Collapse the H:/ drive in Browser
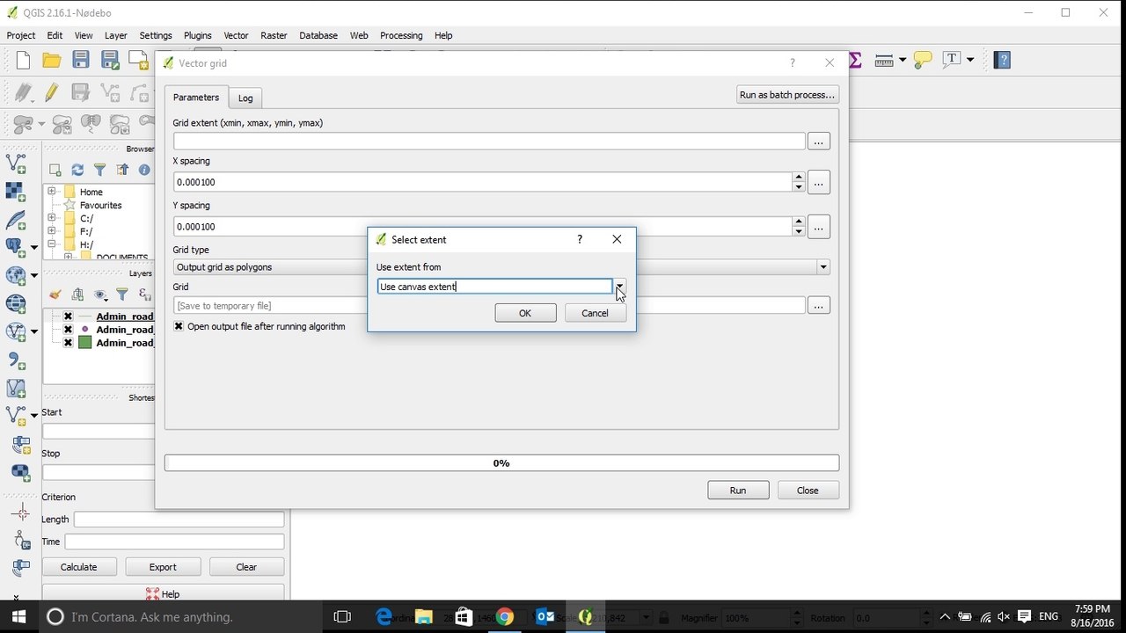Viewport: 1126px width, 633px height. (52, 244)
